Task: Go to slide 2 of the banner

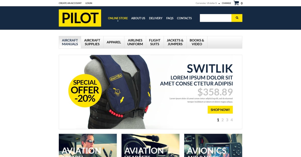Action: 222,120
